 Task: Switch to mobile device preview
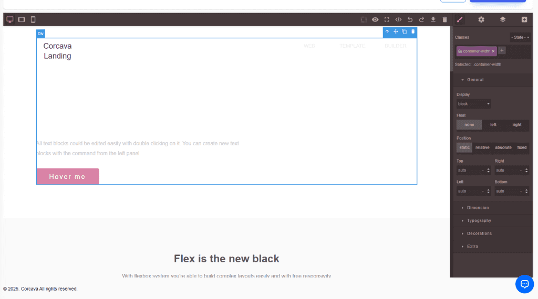(33, 19)
